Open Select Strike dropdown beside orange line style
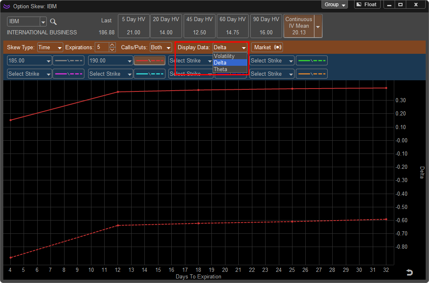 [272, 74]
